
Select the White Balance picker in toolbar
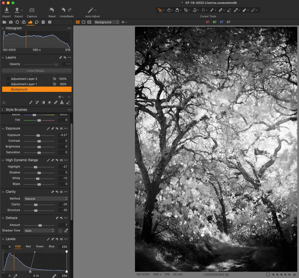236,10
